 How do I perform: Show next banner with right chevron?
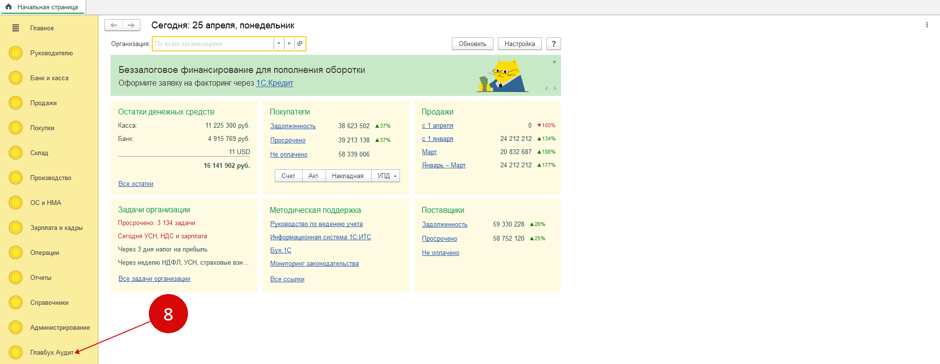click(555, 89)
